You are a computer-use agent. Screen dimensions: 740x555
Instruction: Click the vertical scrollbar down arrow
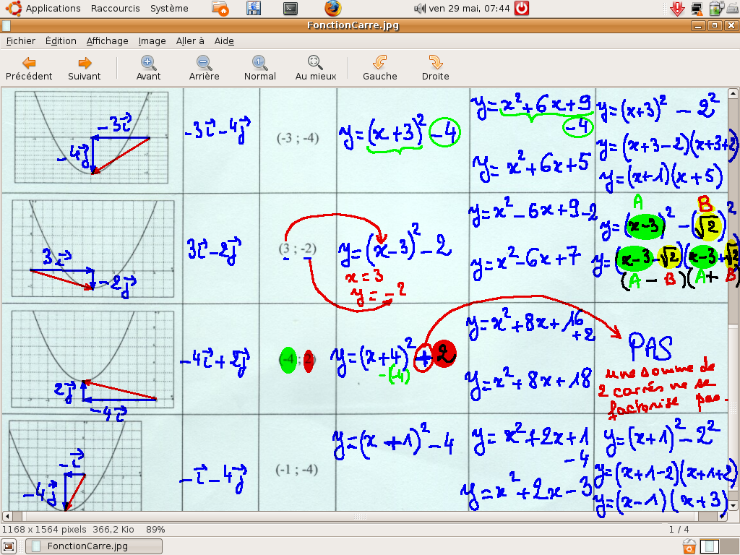(734, 506)
